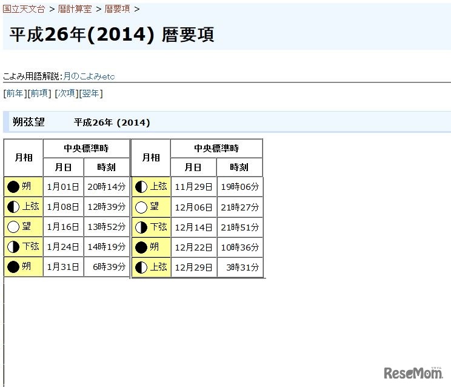The width and height of the screenshot is (451, 387).
Task: Select the date cell 12月14日
Action: click(x=194, y=227)
